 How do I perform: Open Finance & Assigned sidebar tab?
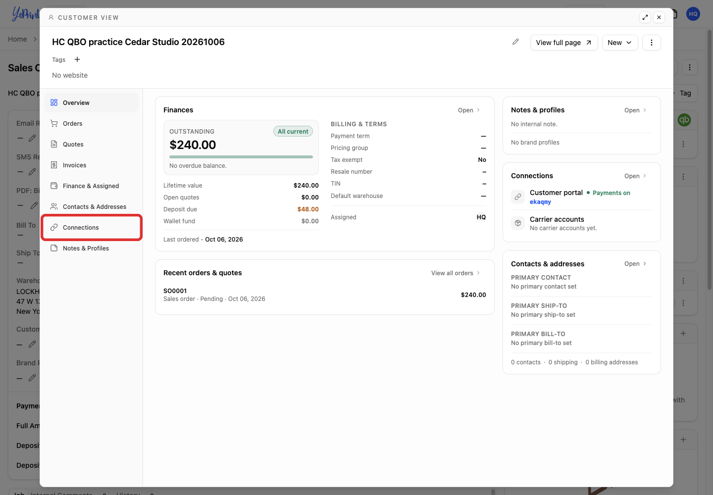click(x=92, y=186)
